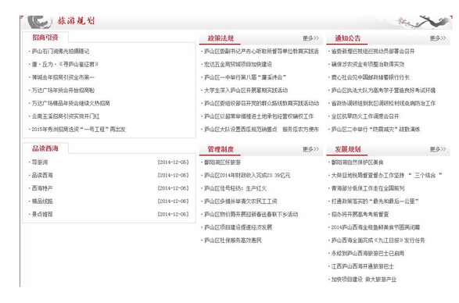This screenshot has width=459, height=303.
Task: Select the 管理制度 section heading
Action: (221, 149)
